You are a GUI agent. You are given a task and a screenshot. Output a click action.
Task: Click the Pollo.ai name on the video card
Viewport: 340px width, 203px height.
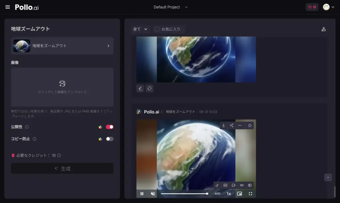pos(151,112)
